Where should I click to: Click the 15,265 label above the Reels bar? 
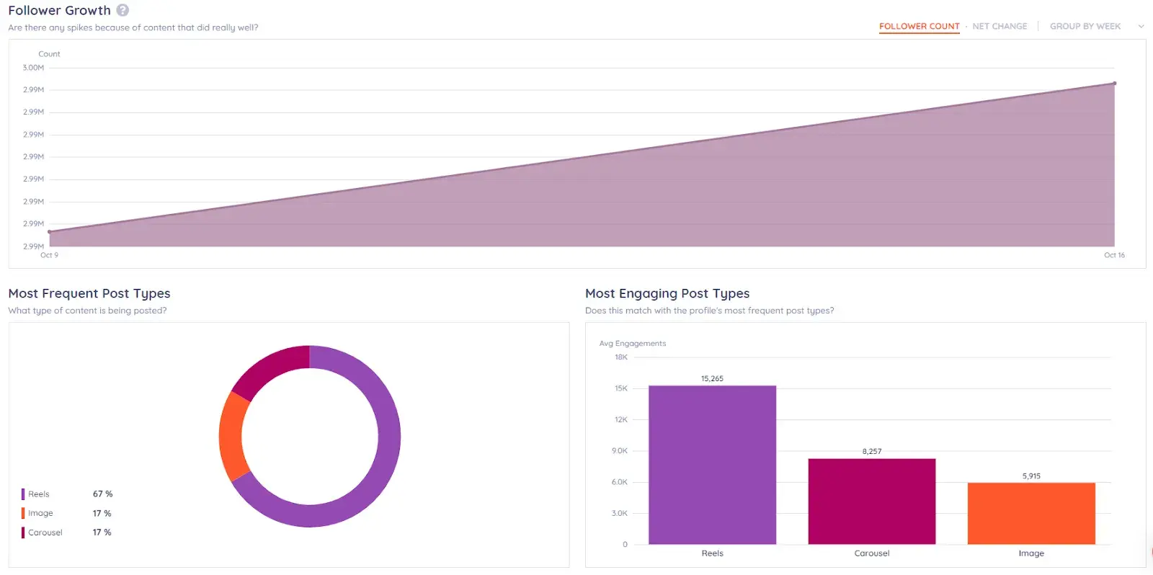(x=712, y=378)
